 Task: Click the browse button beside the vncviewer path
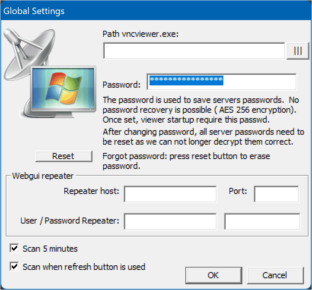pyautogui.click(x=298, y=51)
